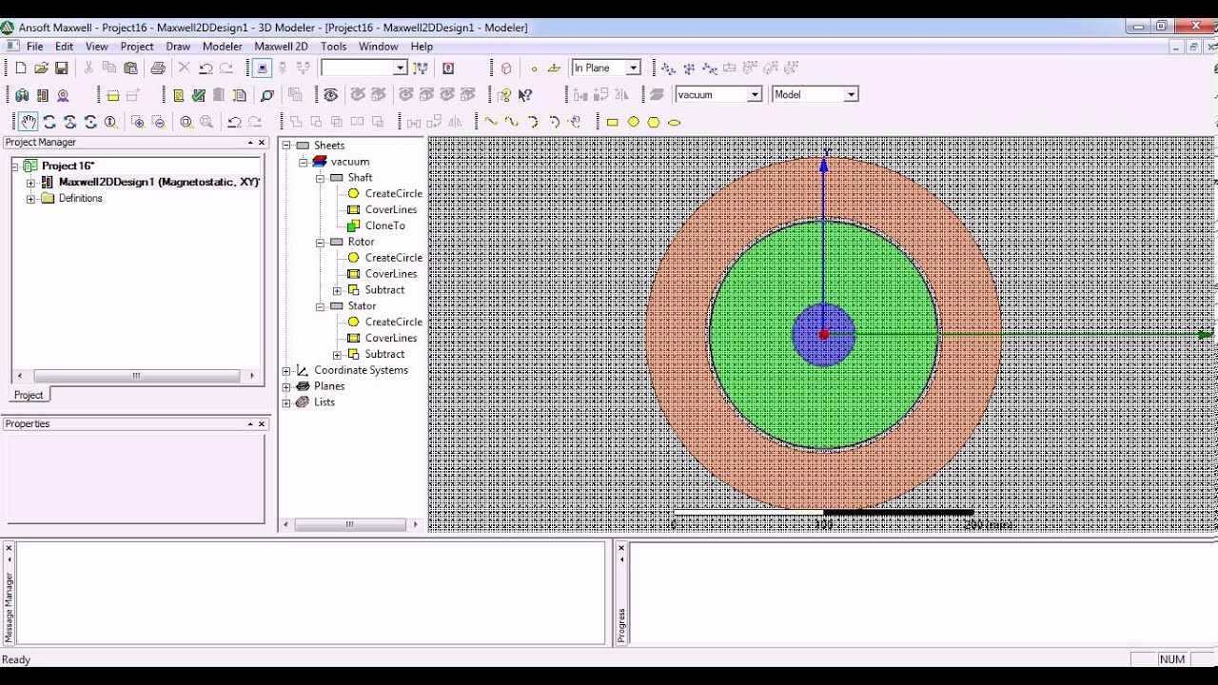This screenshot has height=685, width=1218.
Task: Expand Maxwell2DDesign1 in Project Manager
Action: (30, 182)
